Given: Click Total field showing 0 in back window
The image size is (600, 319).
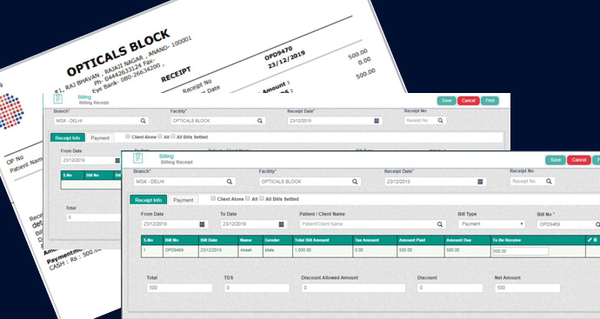Looking at the screenshot, I should click(x=94, y=217).
